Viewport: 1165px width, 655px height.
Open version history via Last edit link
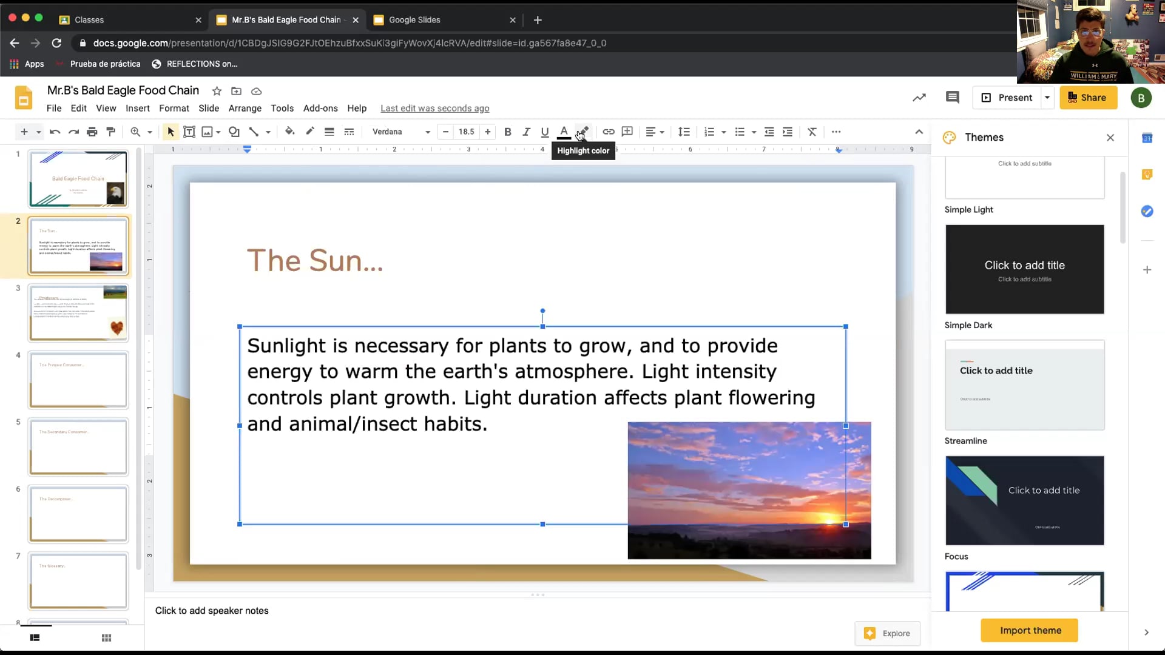tap(434, 108)
